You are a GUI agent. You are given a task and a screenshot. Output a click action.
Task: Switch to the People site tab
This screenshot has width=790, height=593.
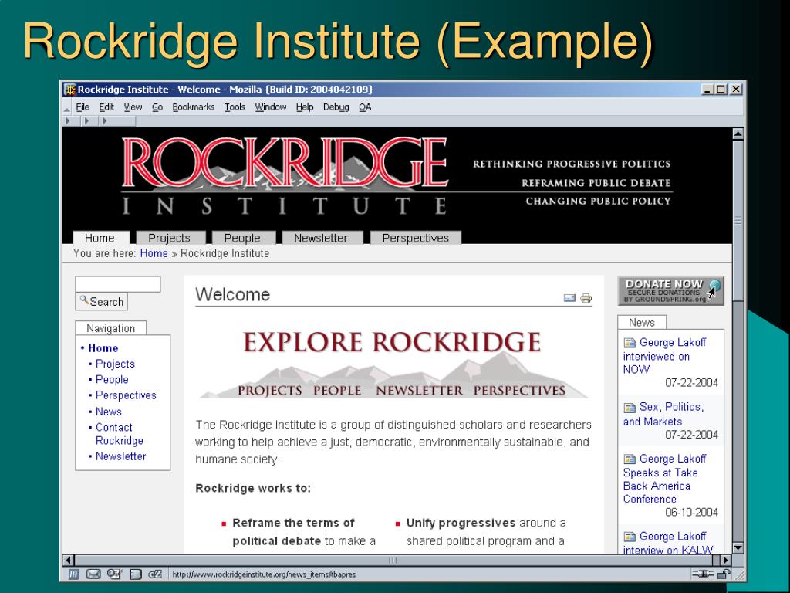tap(243, 238)
